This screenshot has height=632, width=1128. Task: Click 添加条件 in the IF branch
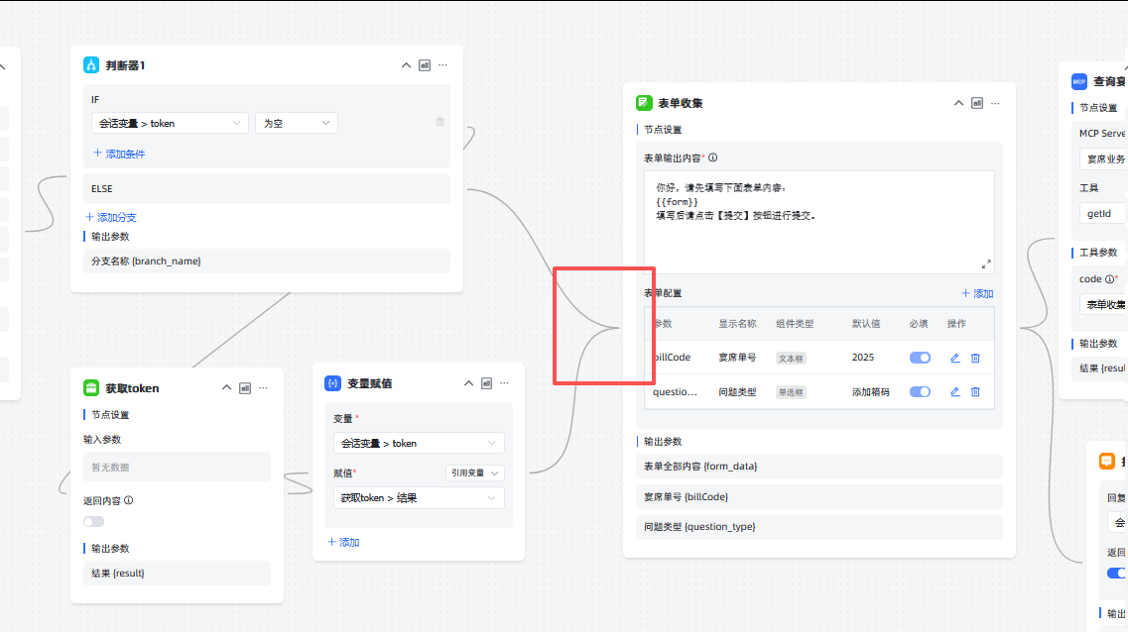coord(119,154)
